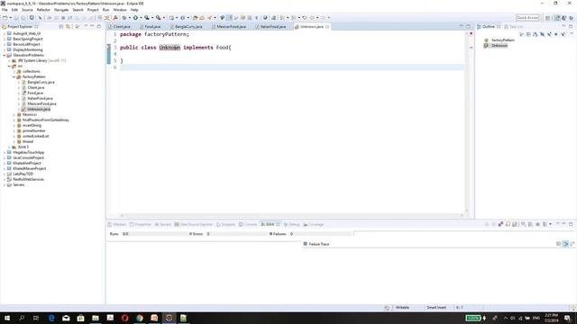577x324 pixels.
Task: Toggle Link with Editor in Project Explorer
Action: click(68, 26)
